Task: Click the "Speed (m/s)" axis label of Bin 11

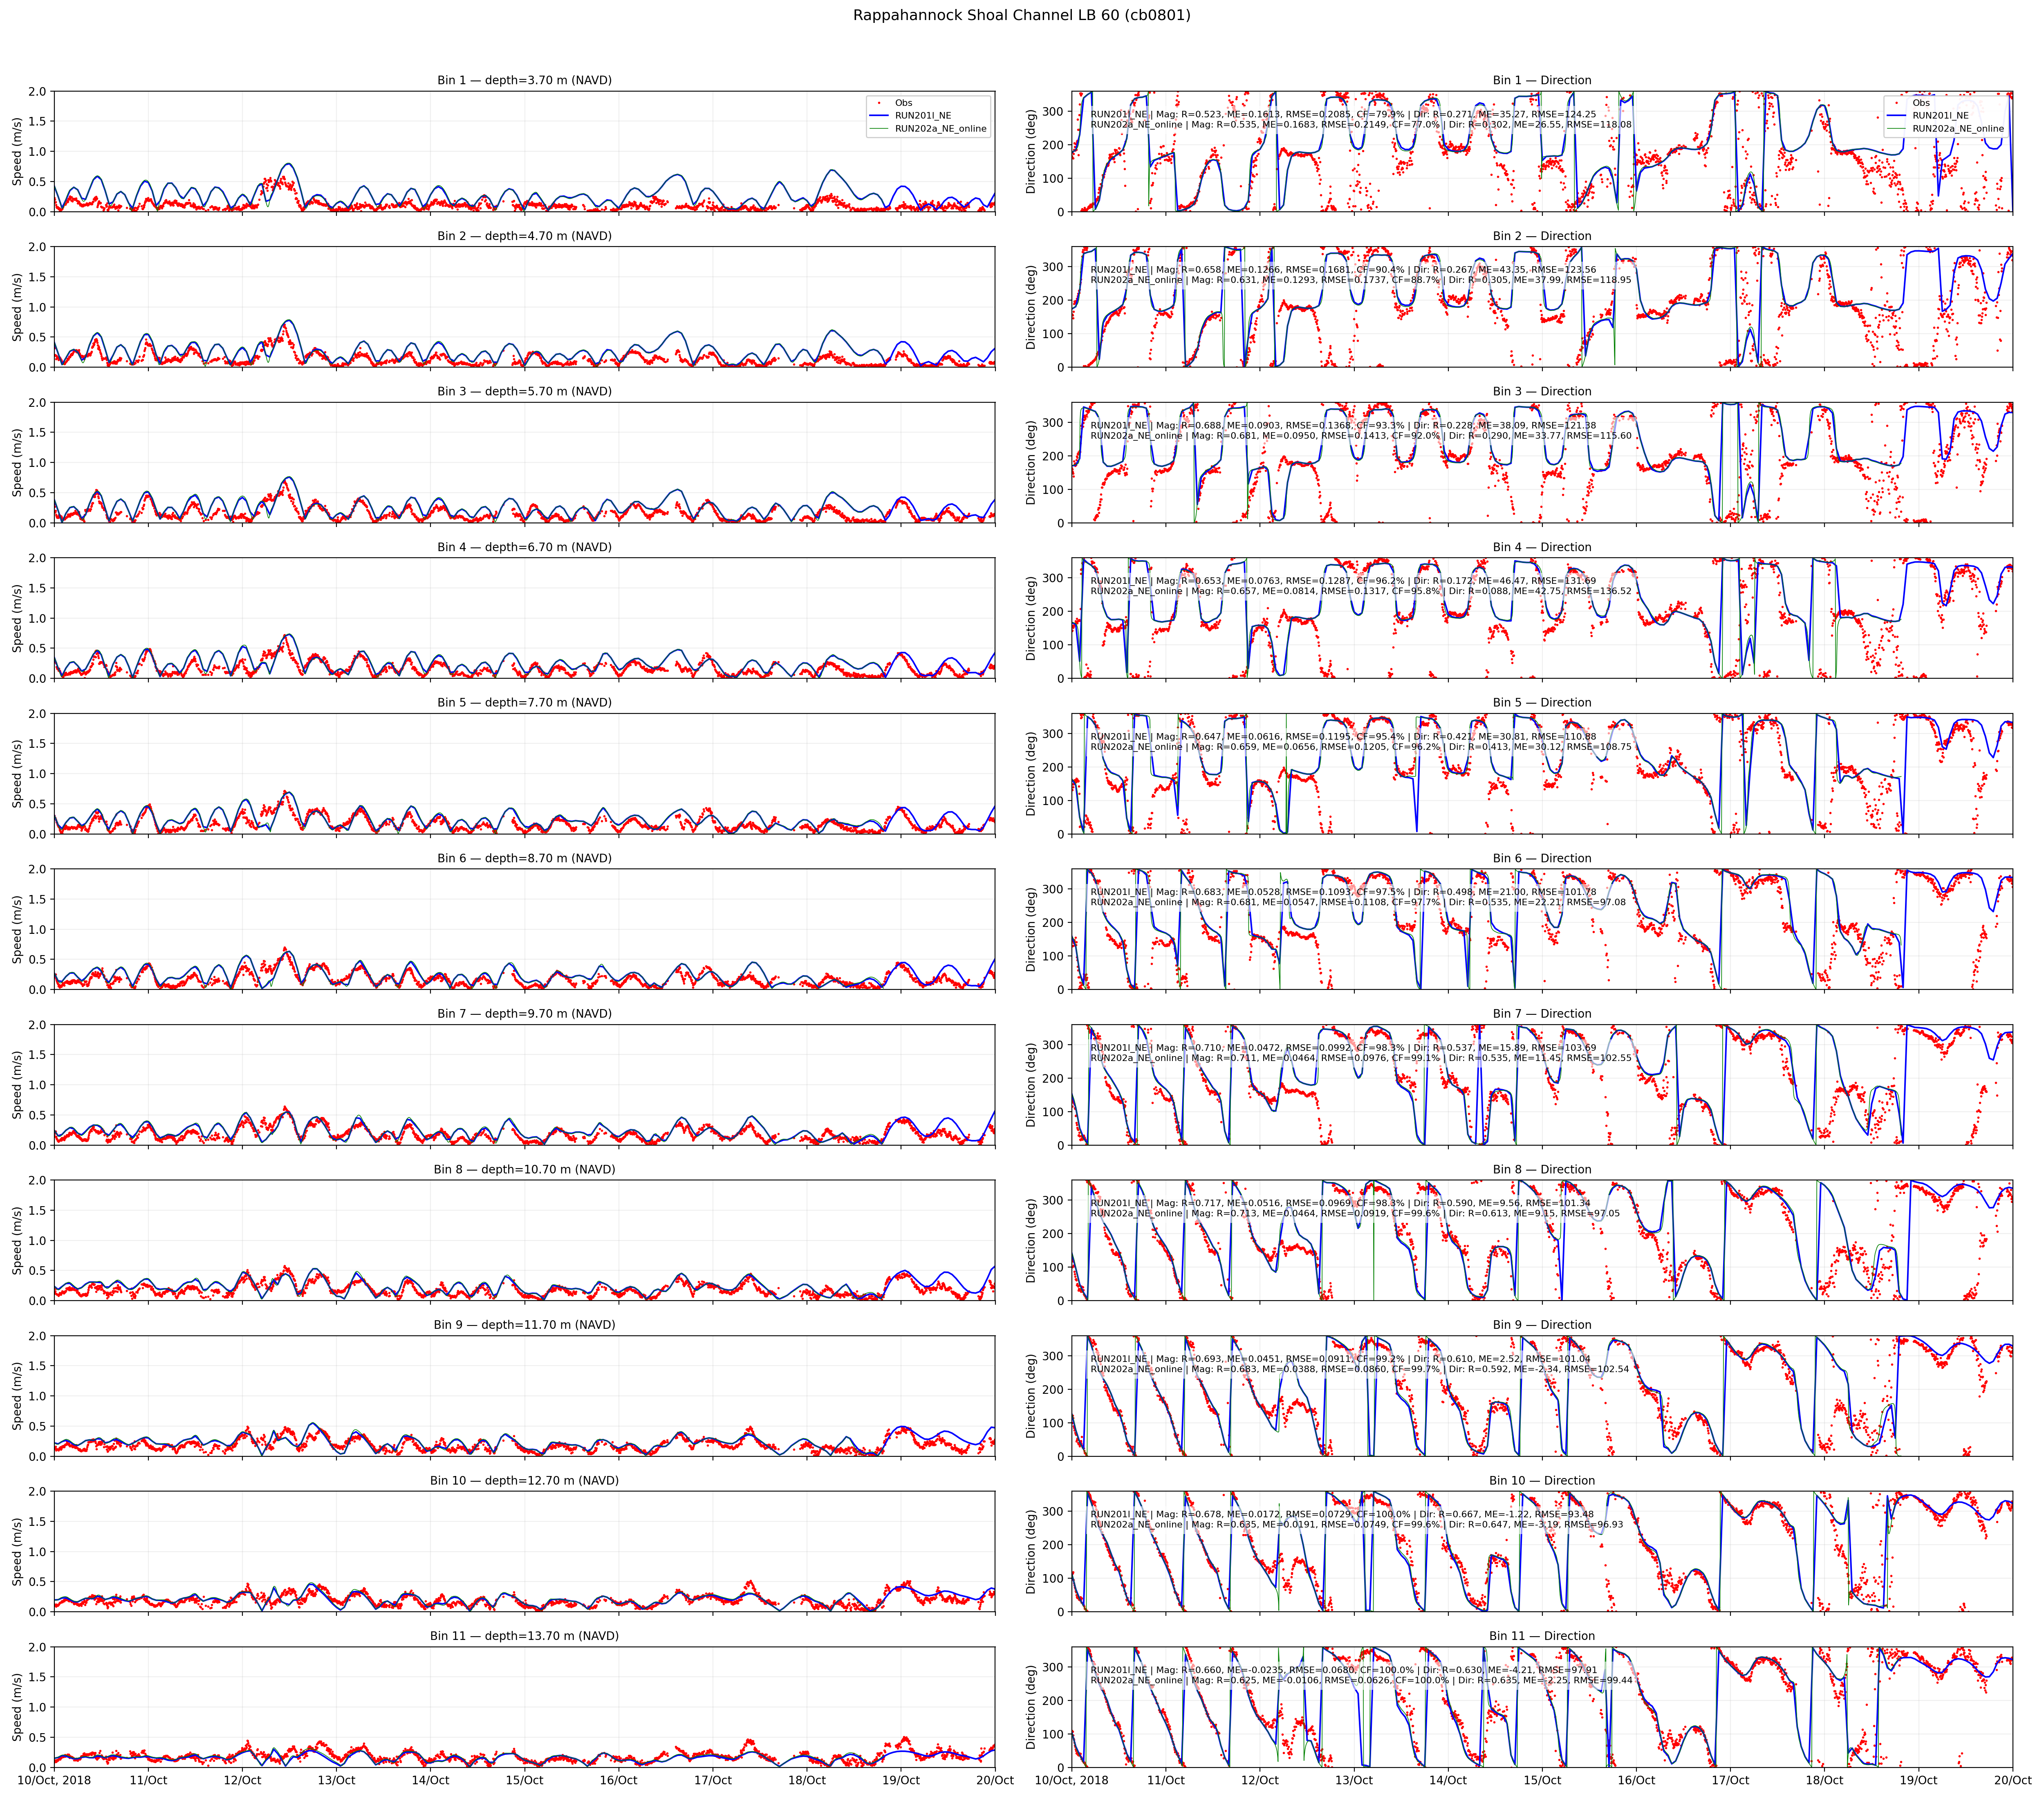Action: 17,1707
